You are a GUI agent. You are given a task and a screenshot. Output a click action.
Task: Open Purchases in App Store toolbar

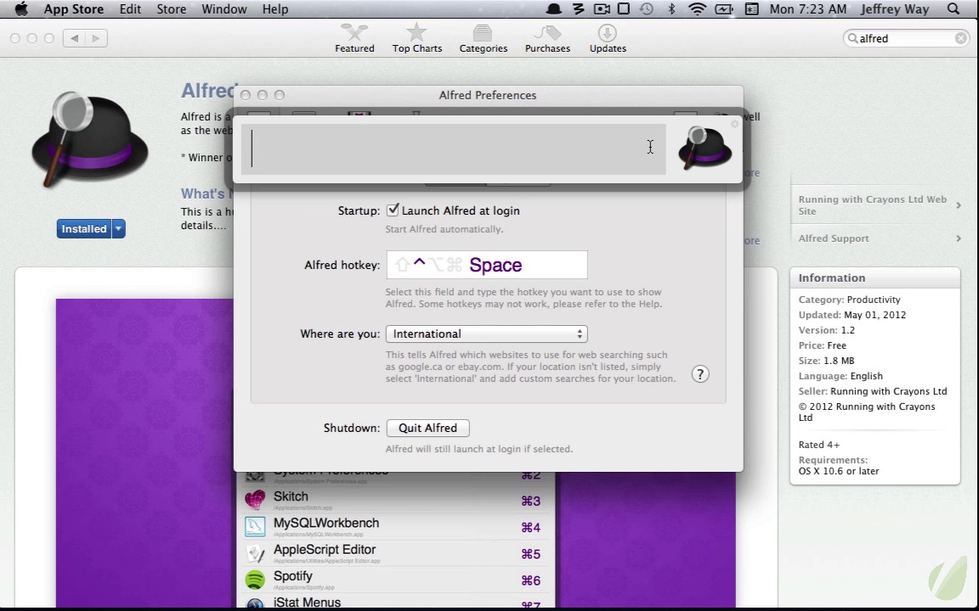pyautogui.click(x=547, y=39)
